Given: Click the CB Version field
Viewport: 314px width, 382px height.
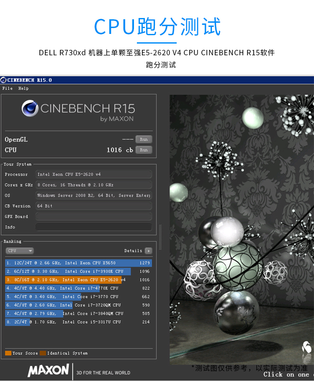Looking at the screenshot, I should point(94,206).
